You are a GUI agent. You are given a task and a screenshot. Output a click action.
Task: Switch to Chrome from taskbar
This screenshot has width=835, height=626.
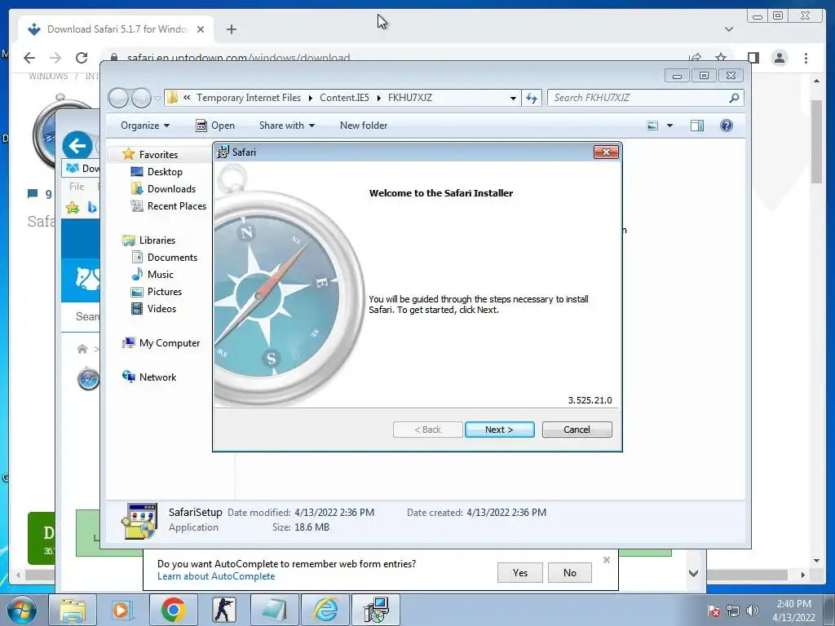173,610
